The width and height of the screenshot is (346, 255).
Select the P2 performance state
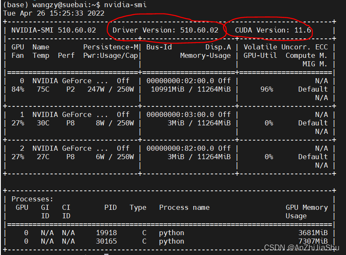(70, 89)
